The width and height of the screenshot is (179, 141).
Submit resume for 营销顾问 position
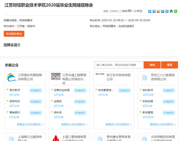pyautogui.click(x=36, y=113)
